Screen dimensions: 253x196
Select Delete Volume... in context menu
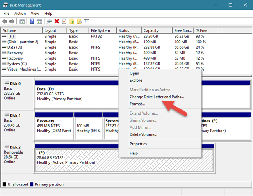point(143,134)
